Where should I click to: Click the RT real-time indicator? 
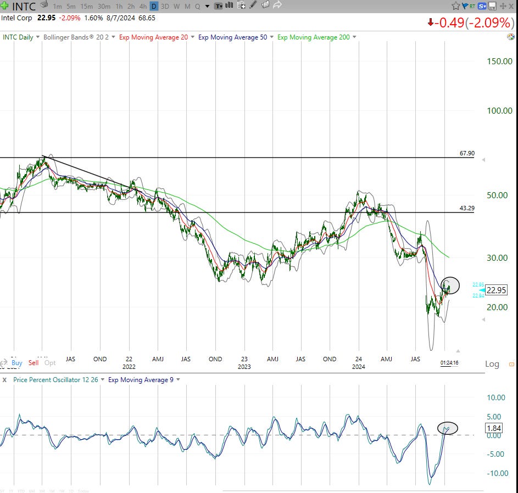[472, 6]
